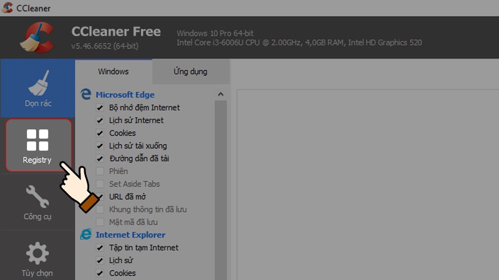Uncheck Edge Lịch sử Internet checkbox
The height and width of the screenshot is (280, 499).
click(x=100, y=120)
